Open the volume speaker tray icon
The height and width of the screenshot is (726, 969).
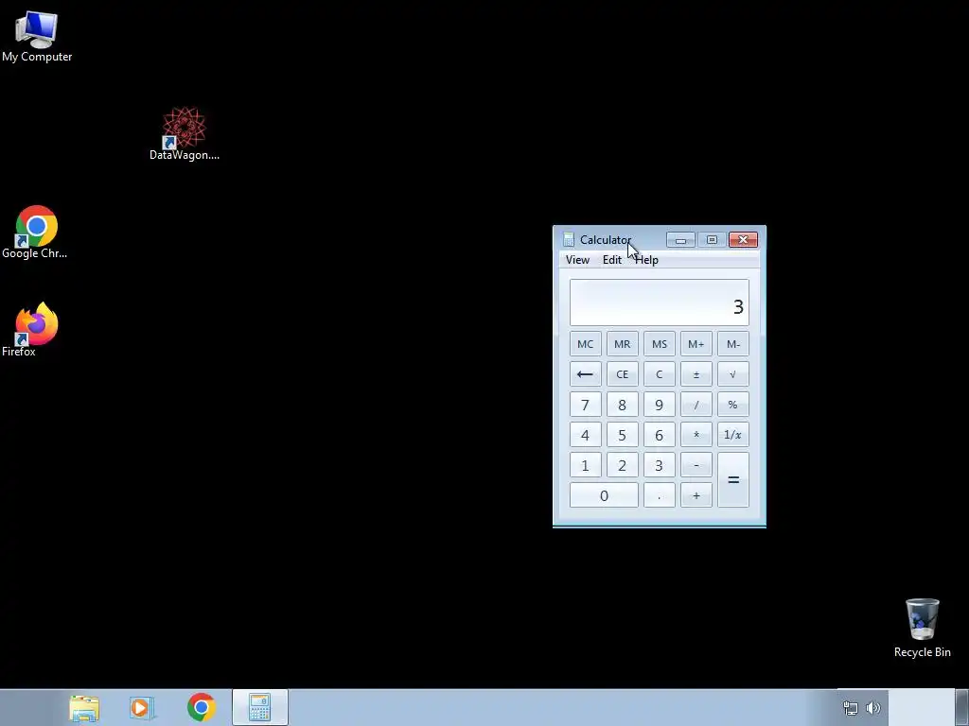[873, 708]
